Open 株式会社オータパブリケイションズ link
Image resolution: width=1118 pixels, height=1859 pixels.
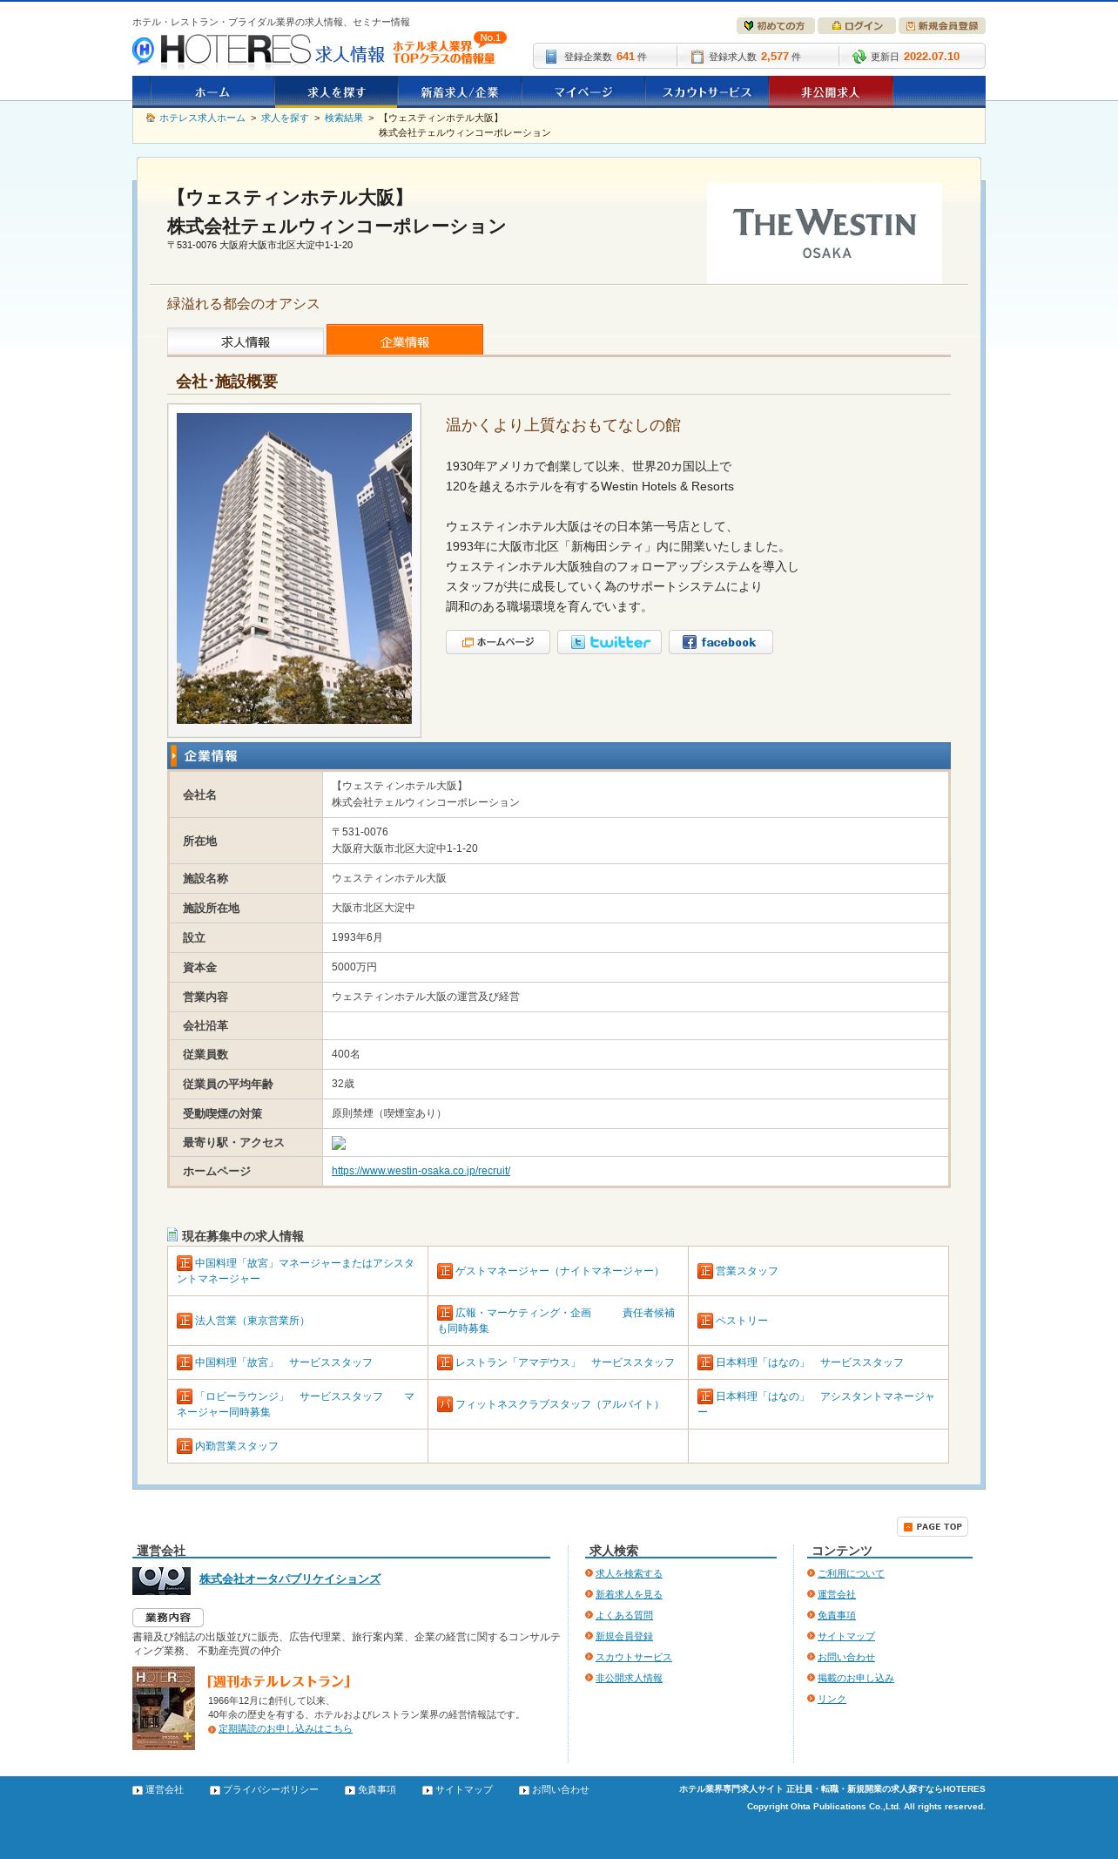[x=290, y=1578]
